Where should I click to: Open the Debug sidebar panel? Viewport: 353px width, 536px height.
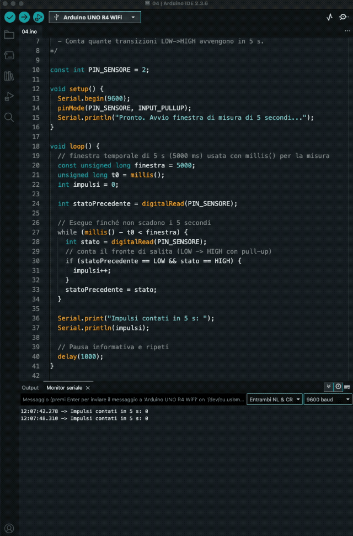click(x=9, y=97)
